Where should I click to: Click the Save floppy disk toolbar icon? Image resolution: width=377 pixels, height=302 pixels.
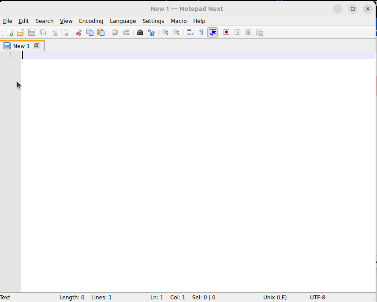[x=32, y=32]
